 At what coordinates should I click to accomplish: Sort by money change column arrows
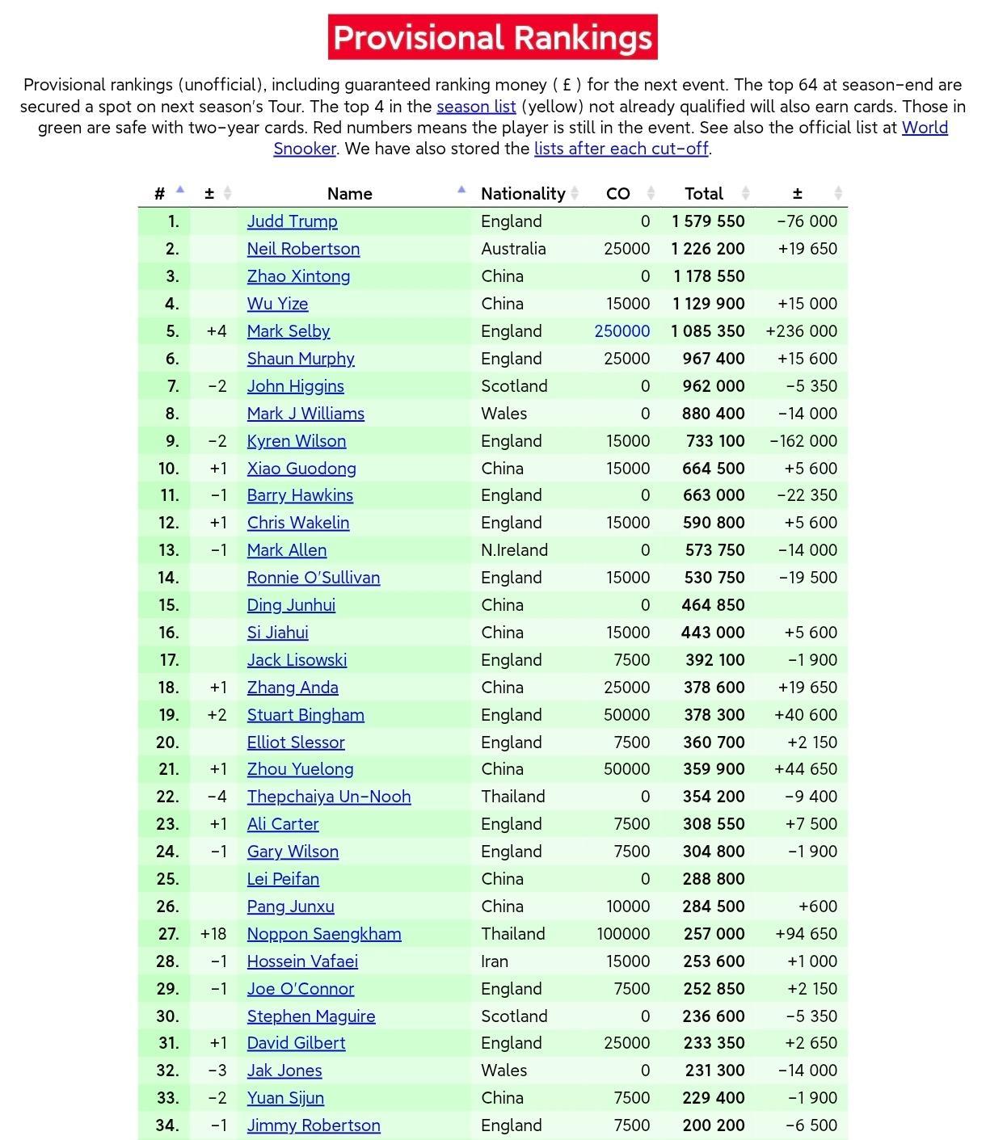coord(838,192)
